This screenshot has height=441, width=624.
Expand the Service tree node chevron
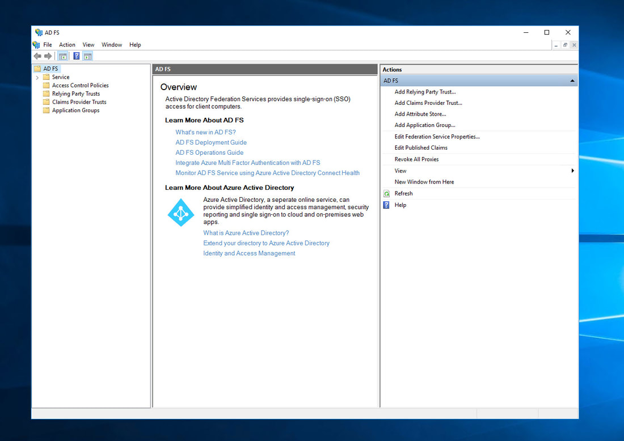tap(37, 77)
